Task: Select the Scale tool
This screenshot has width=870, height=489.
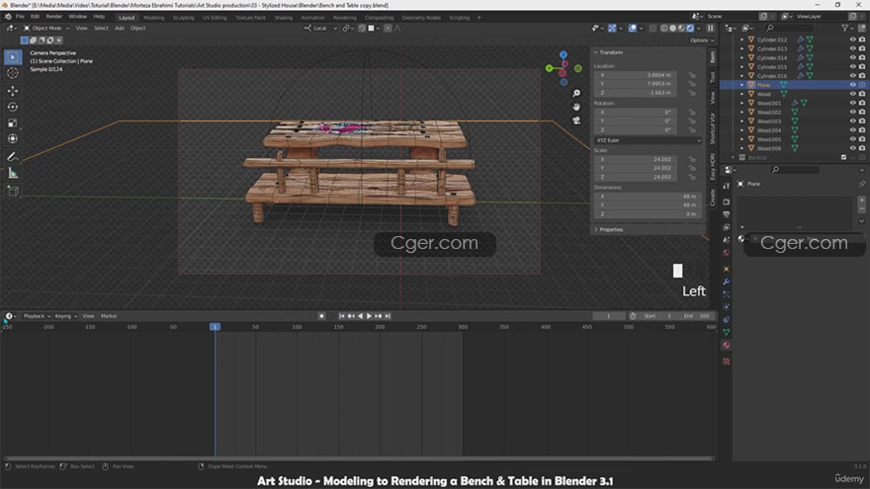Action: 13,123
